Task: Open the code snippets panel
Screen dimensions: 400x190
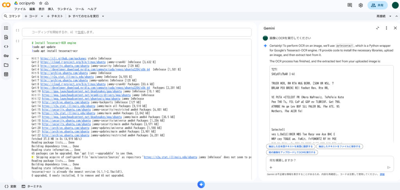Action: (6, 46)
